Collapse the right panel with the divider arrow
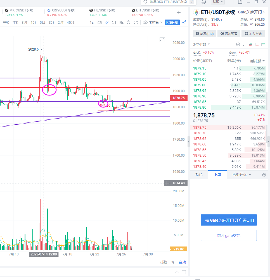The image size is (270, 280). pos(188,142)
